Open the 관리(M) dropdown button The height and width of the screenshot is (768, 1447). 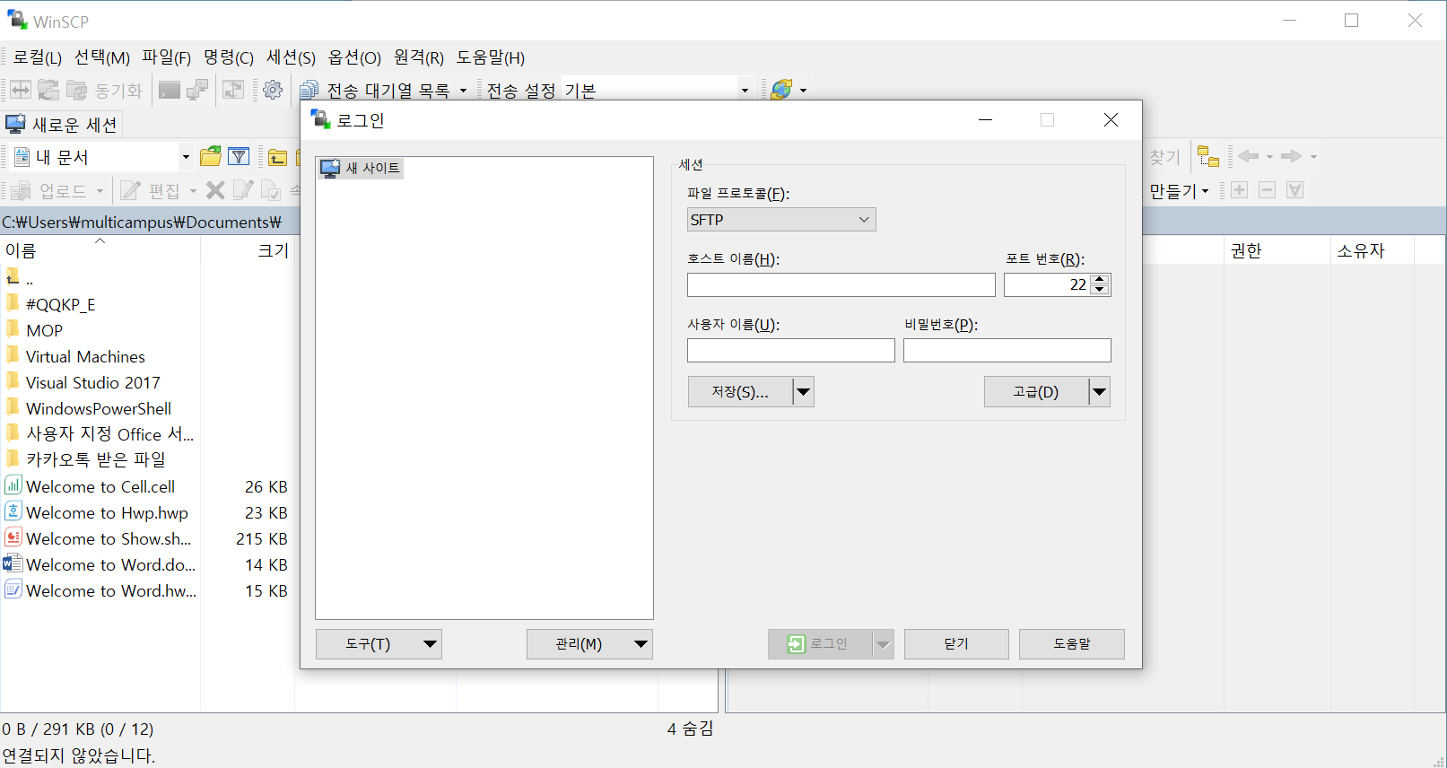click(589, 644)
